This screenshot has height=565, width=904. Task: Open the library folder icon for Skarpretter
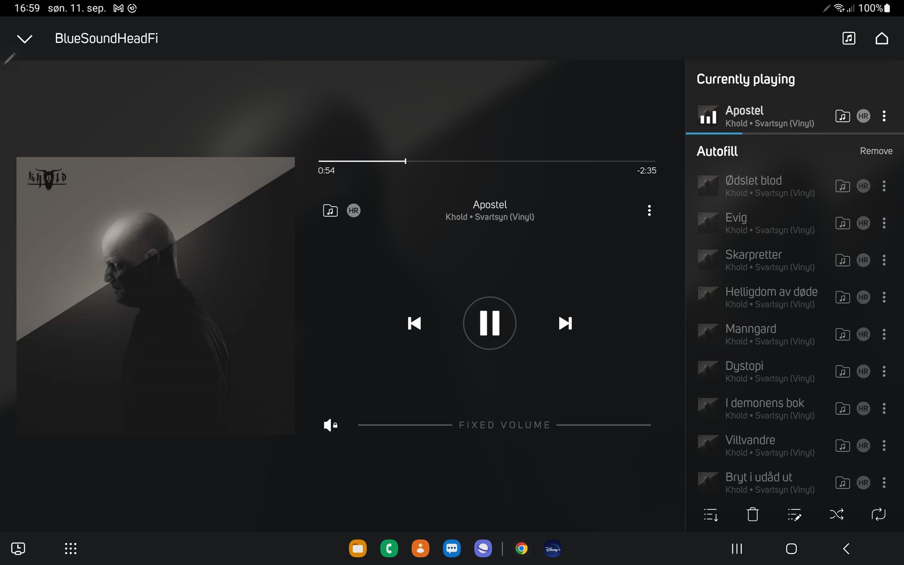click(x=842, y=260)
